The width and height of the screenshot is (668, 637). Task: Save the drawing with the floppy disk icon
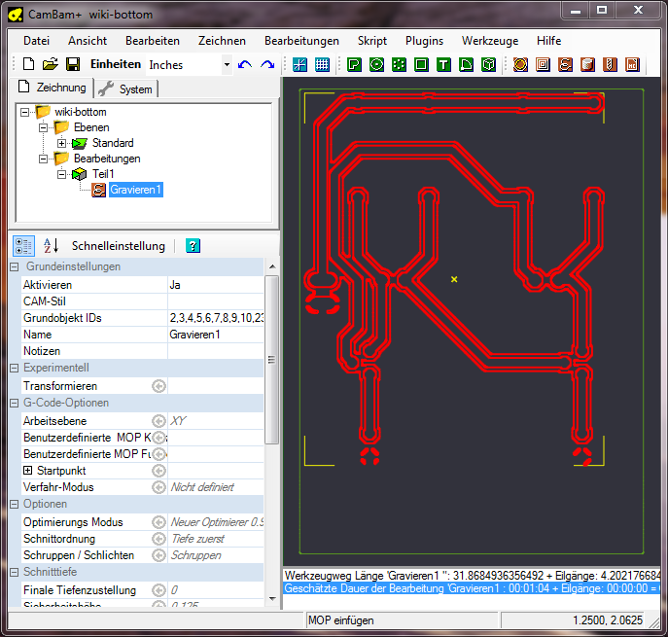71,64
